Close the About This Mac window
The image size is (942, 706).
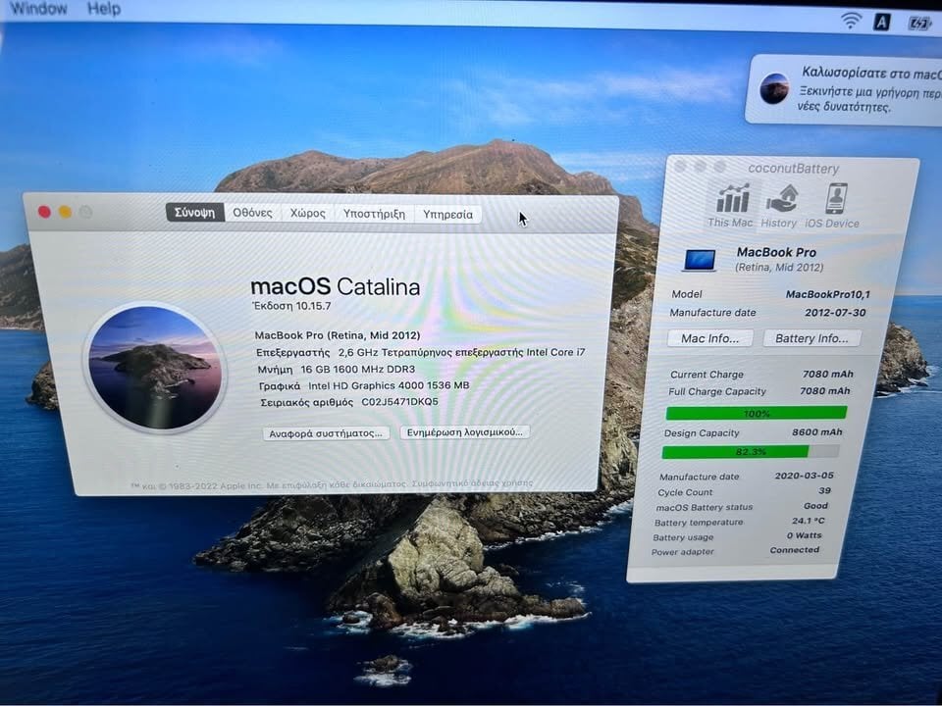point(44,212)
